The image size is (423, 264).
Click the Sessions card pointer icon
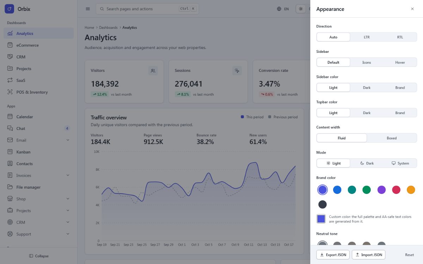point(237,70)
